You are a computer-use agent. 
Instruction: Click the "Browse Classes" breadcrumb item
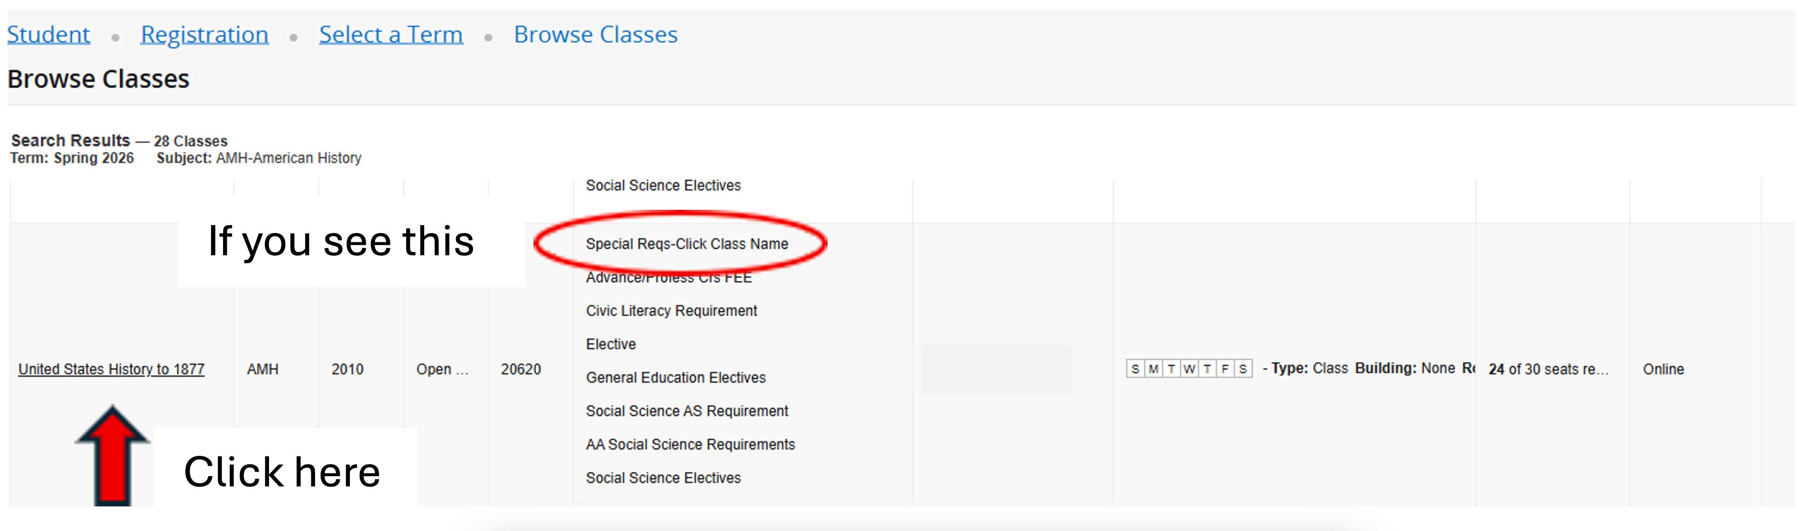tap(595, 33)
